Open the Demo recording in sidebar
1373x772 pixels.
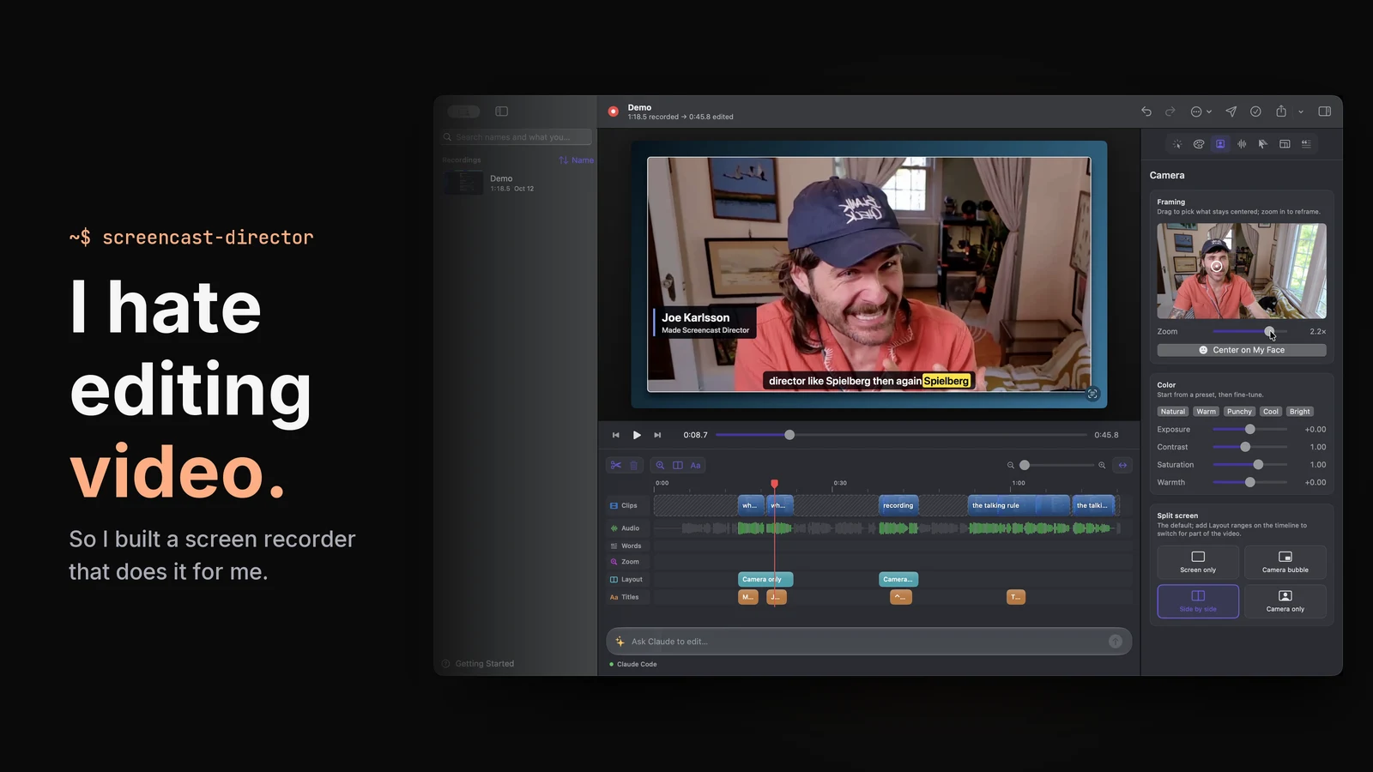(x=515, y=183)
